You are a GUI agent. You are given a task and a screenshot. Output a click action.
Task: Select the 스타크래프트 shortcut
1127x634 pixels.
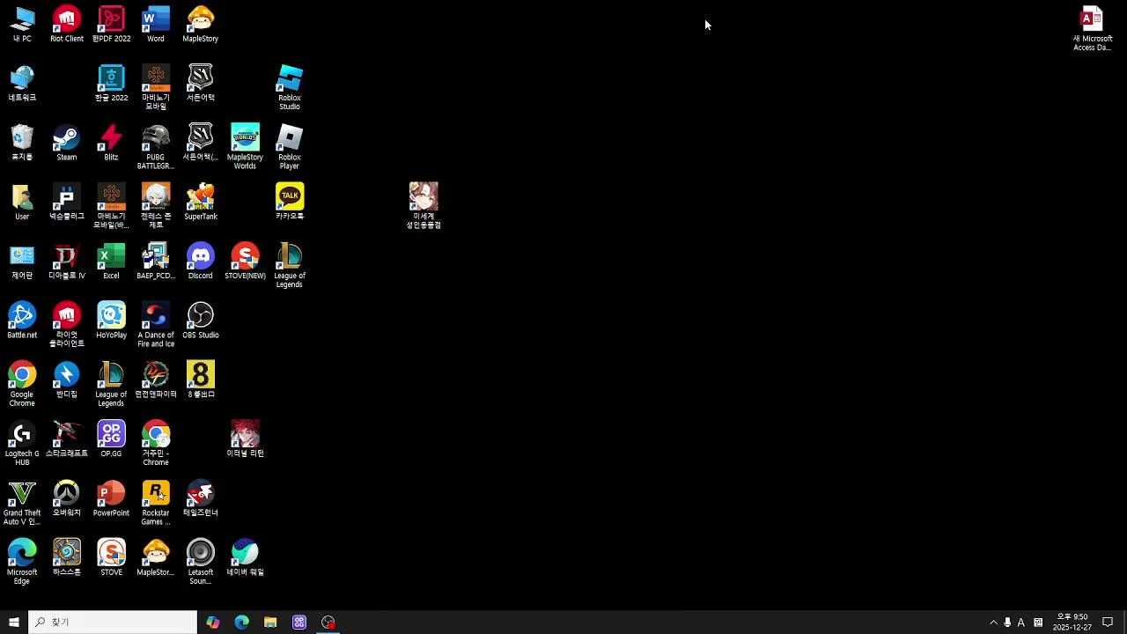[67, 439]
